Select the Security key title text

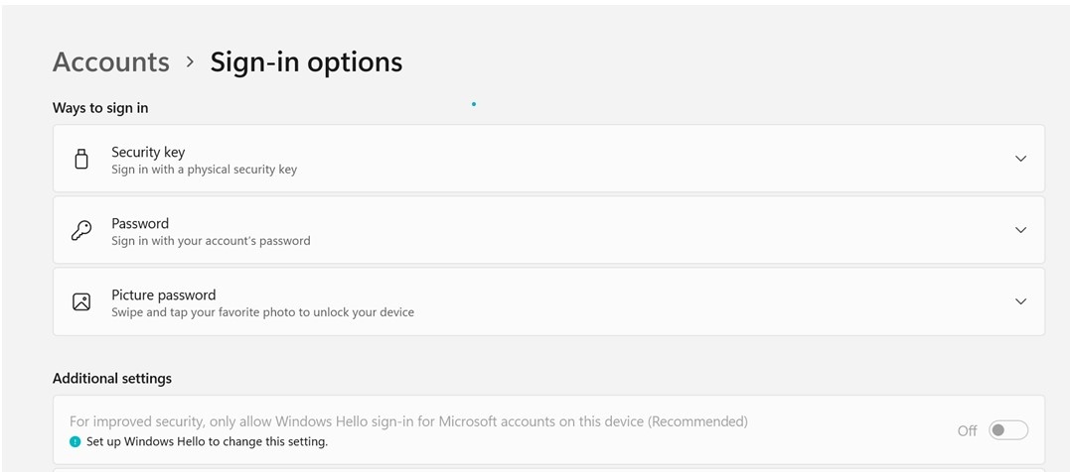[x=148, y=152]
